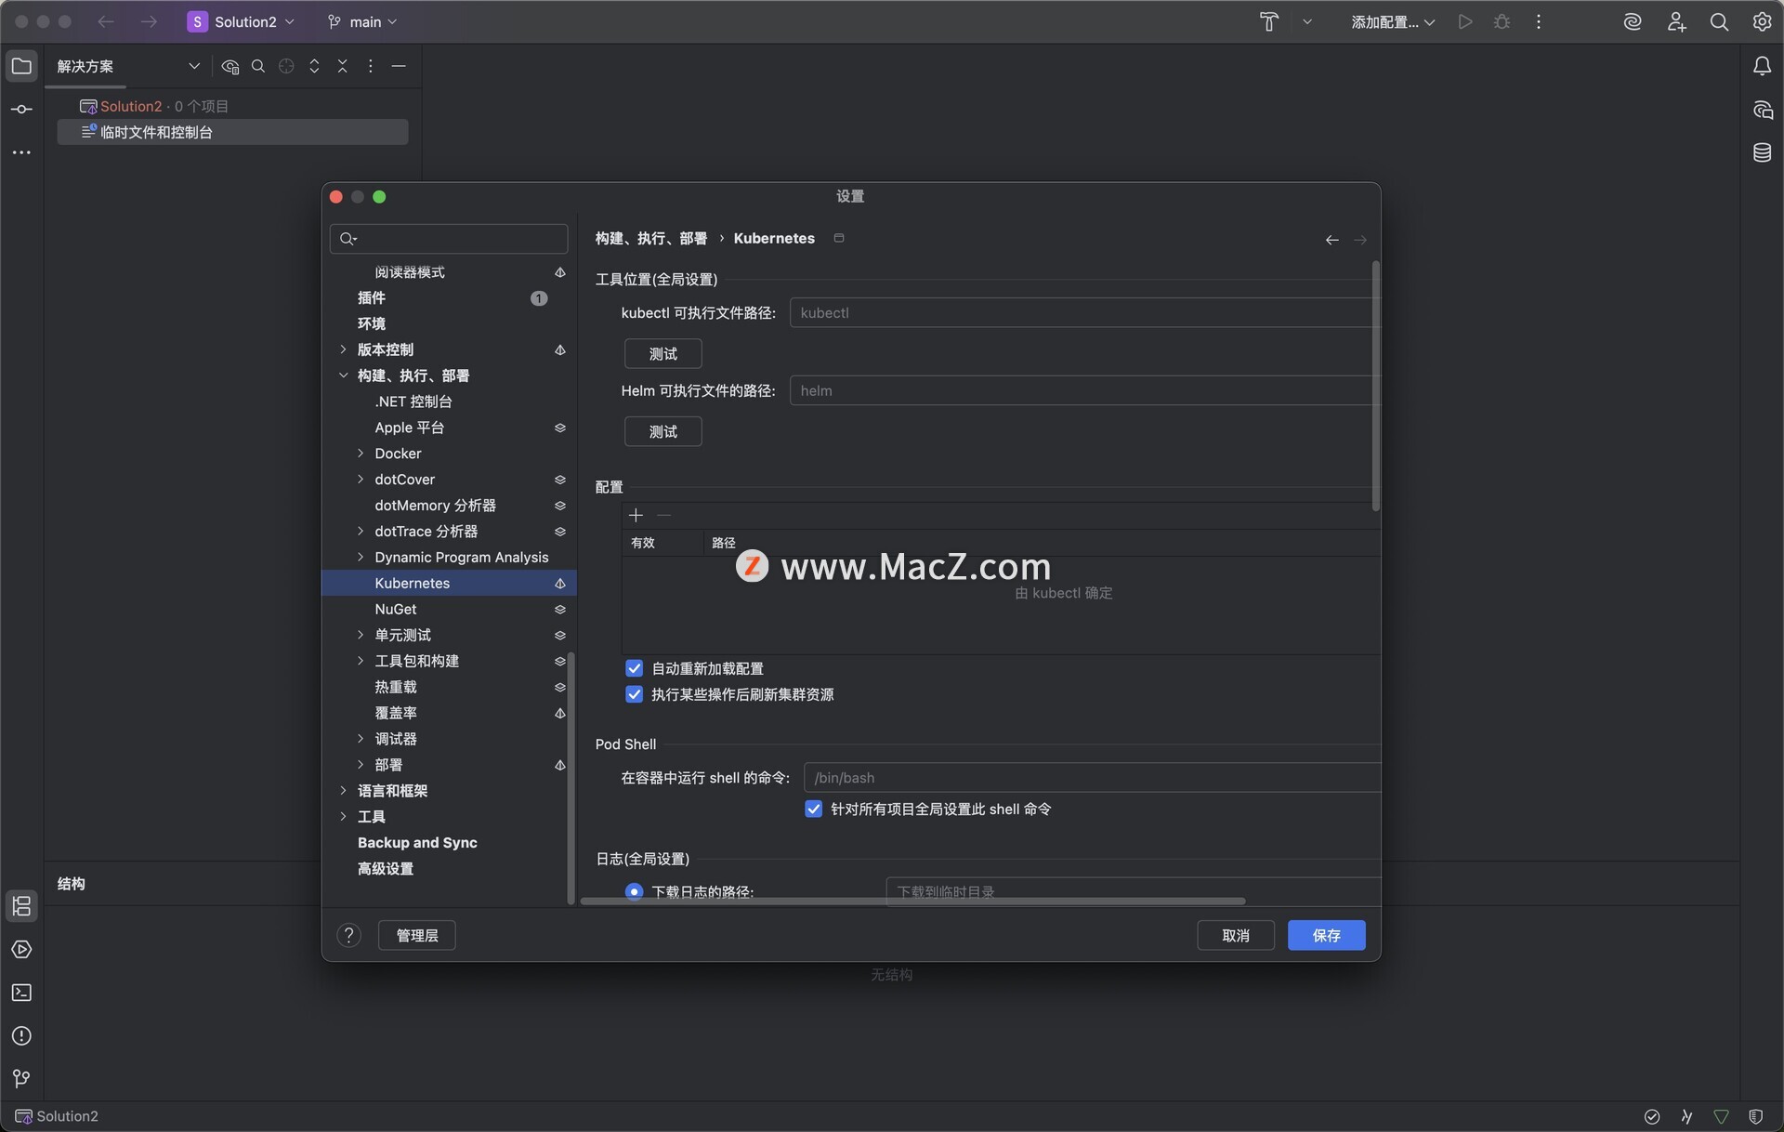Select NuGet settings page

[x=449, y=609]
